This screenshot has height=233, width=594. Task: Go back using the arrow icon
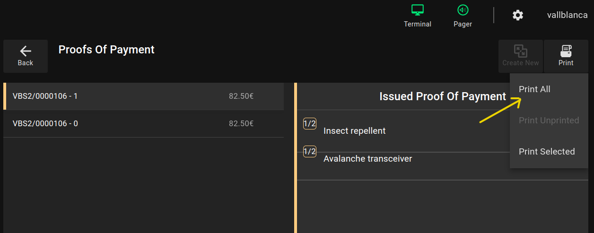tap(26, 52)
